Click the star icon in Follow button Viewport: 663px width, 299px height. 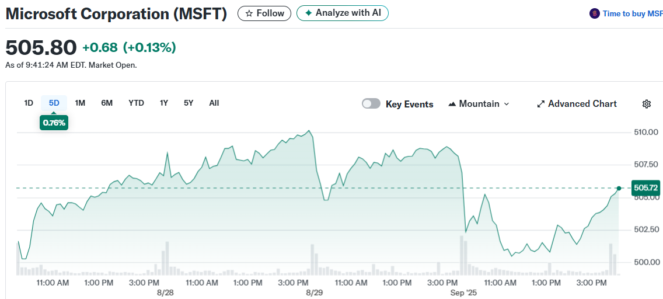(x=249, y=13)
